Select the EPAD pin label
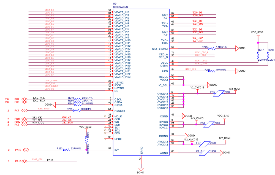 tap(141, 150)
